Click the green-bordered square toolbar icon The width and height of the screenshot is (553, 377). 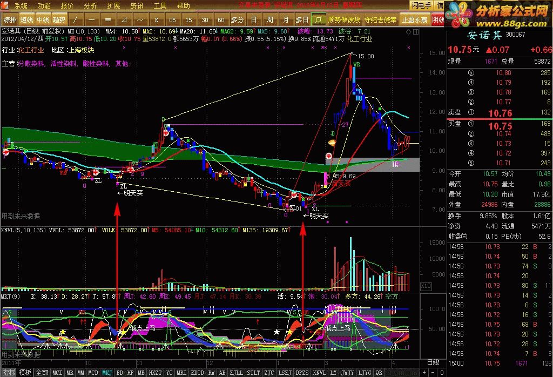[x=319, y=20]
